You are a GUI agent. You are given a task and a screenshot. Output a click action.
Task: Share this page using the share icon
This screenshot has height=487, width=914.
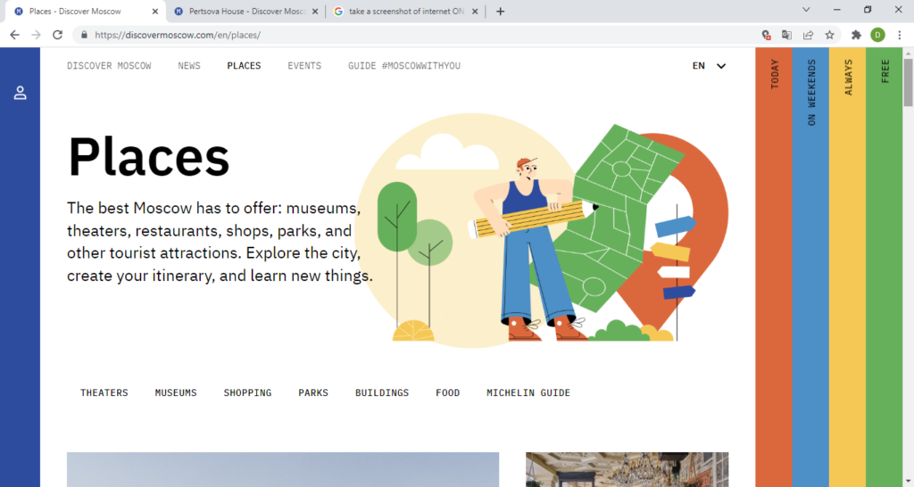click(808, 35)
